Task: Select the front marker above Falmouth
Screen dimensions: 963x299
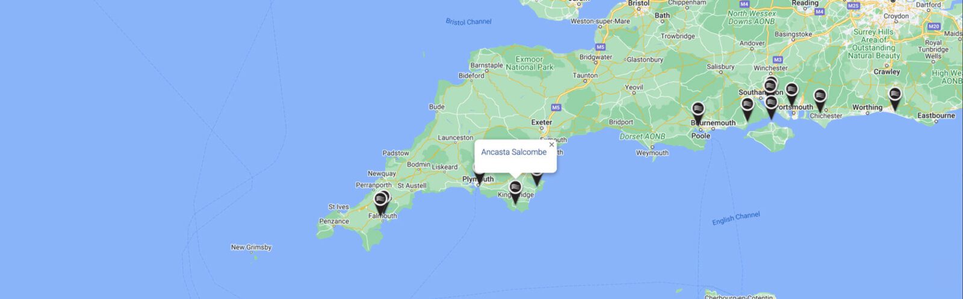Action: pos(380,203)
